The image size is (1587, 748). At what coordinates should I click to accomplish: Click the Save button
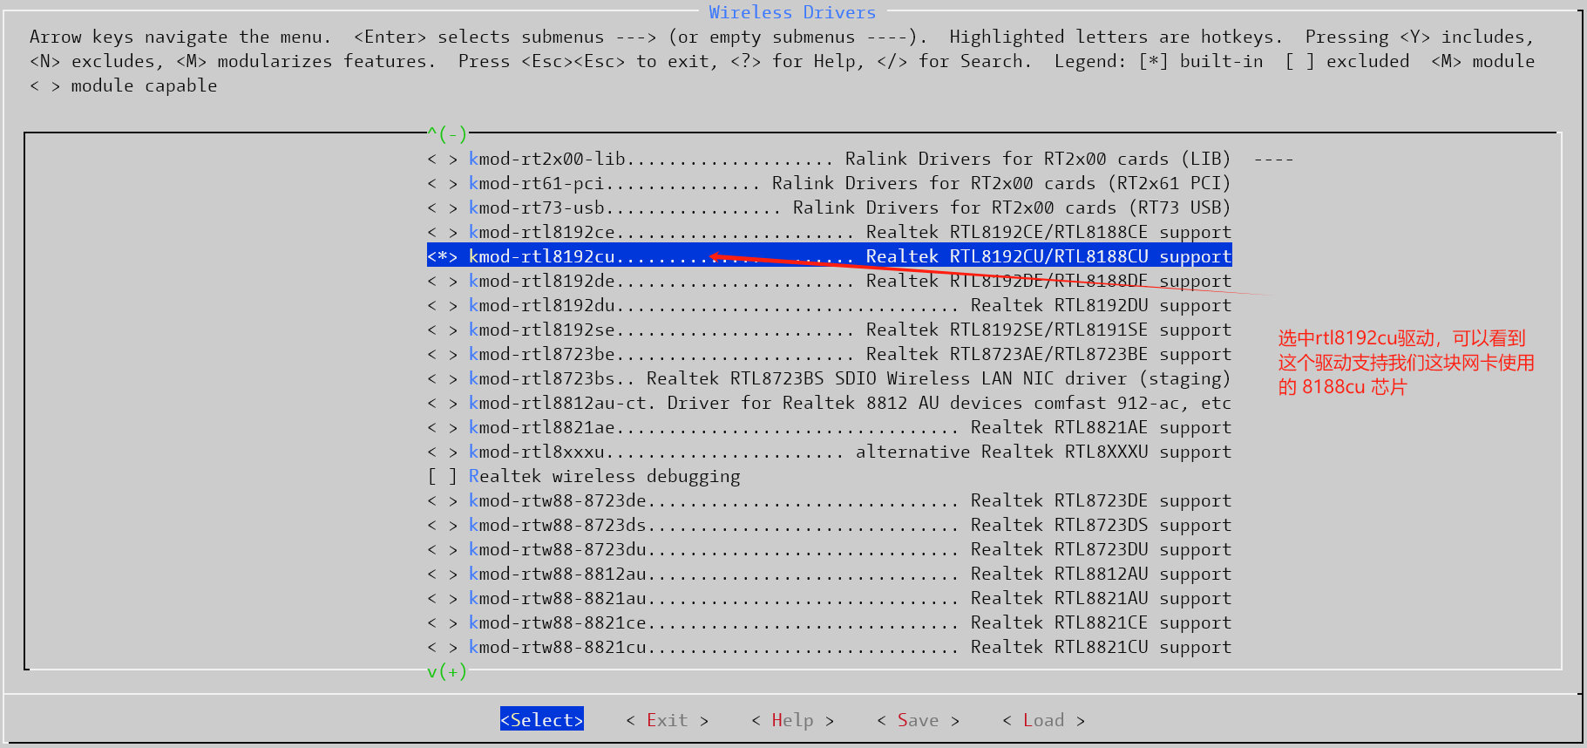point(918,719)
